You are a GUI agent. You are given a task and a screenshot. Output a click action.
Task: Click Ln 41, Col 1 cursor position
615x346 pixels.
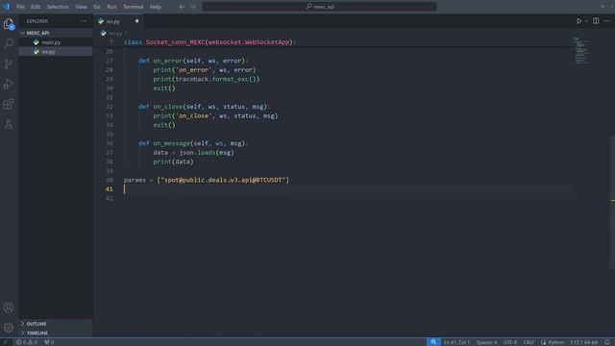[x=456, y=342]
